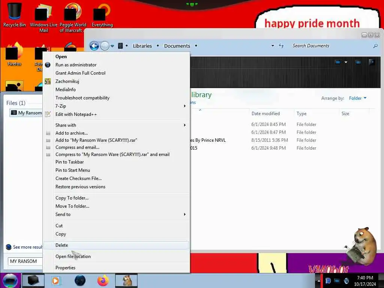
Task: Click the Start orb button
Action: (x=10, y=280)
